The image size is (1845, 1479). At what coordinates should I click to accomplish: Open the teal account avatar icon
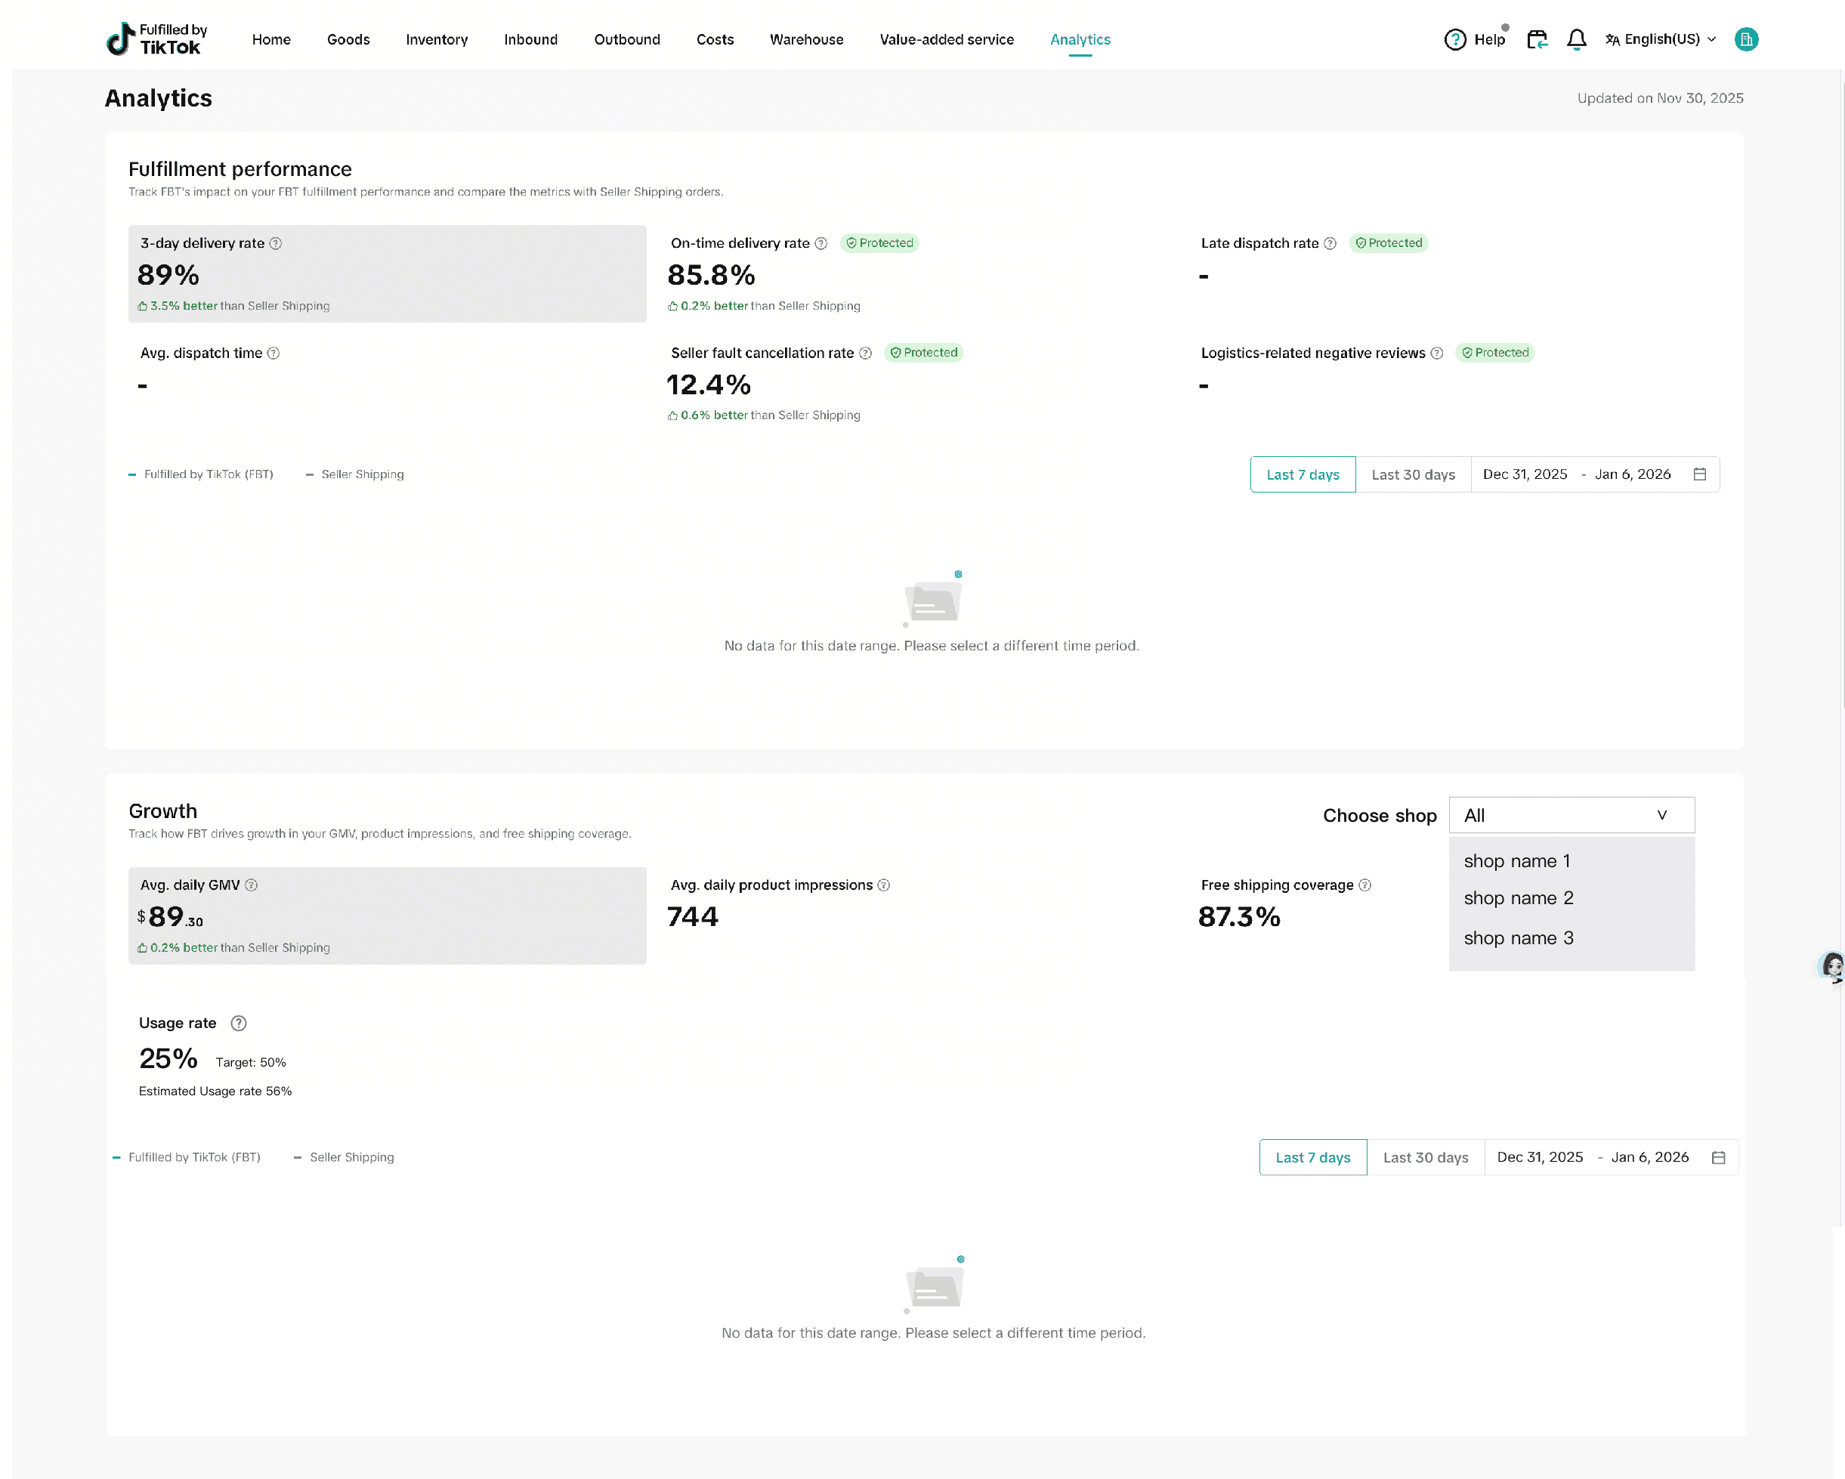[1746, 39]
